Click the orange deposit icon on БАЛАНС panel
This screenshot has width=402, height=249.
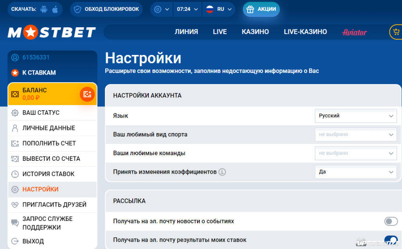click(87, 94)
